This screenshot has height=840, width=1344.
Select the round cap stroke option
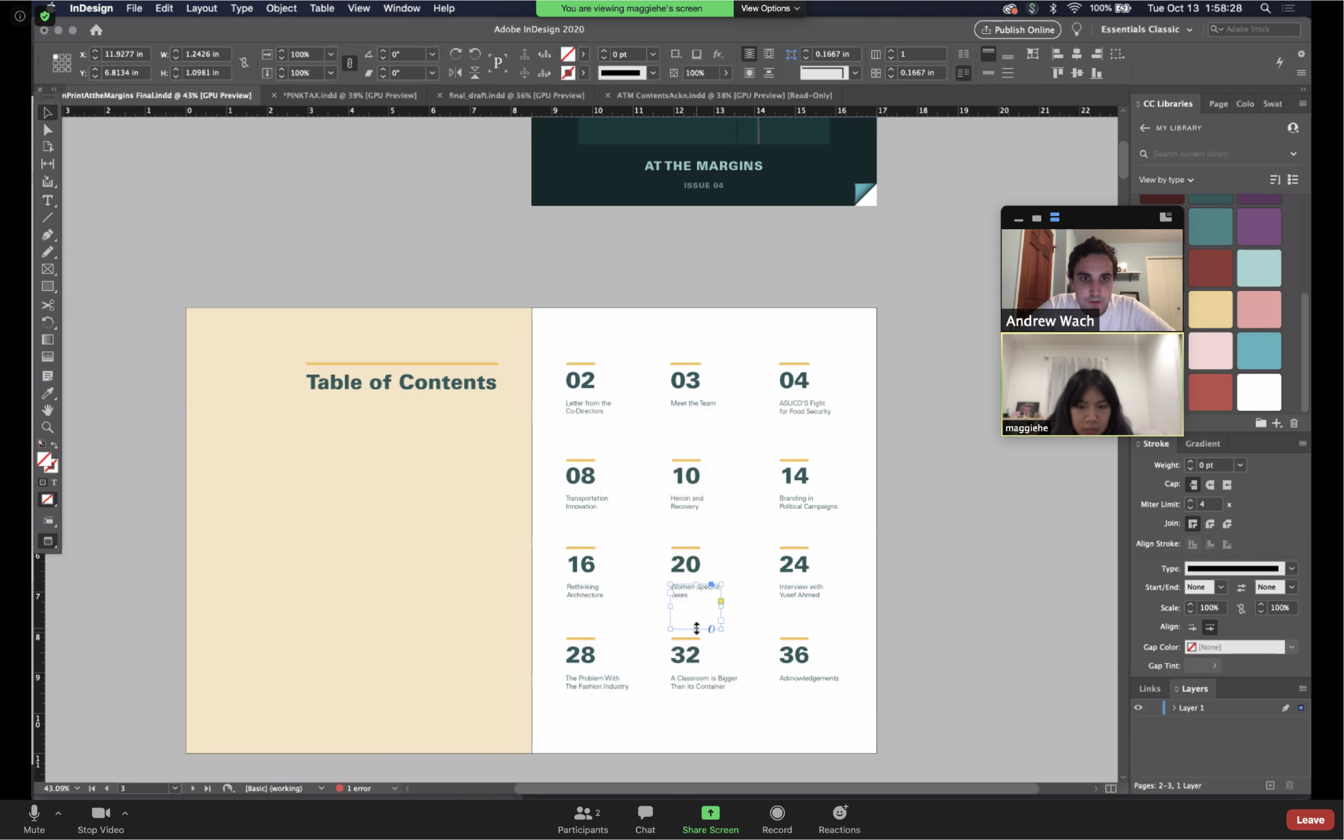click(1210, 484)
